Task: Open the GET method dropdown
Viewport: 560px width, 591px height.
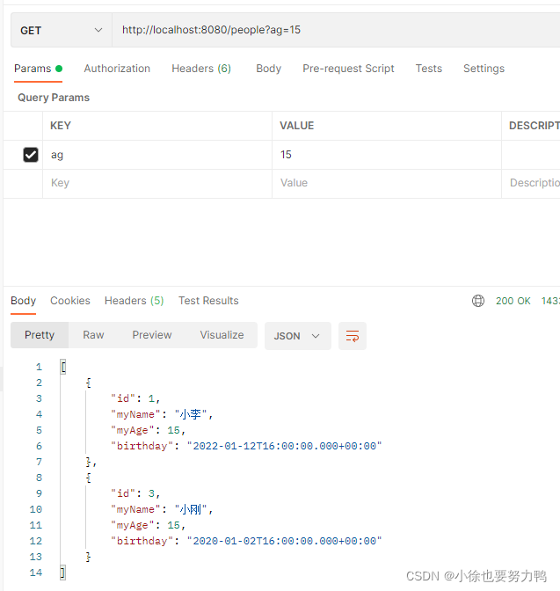Action: (x=62, y=30)
